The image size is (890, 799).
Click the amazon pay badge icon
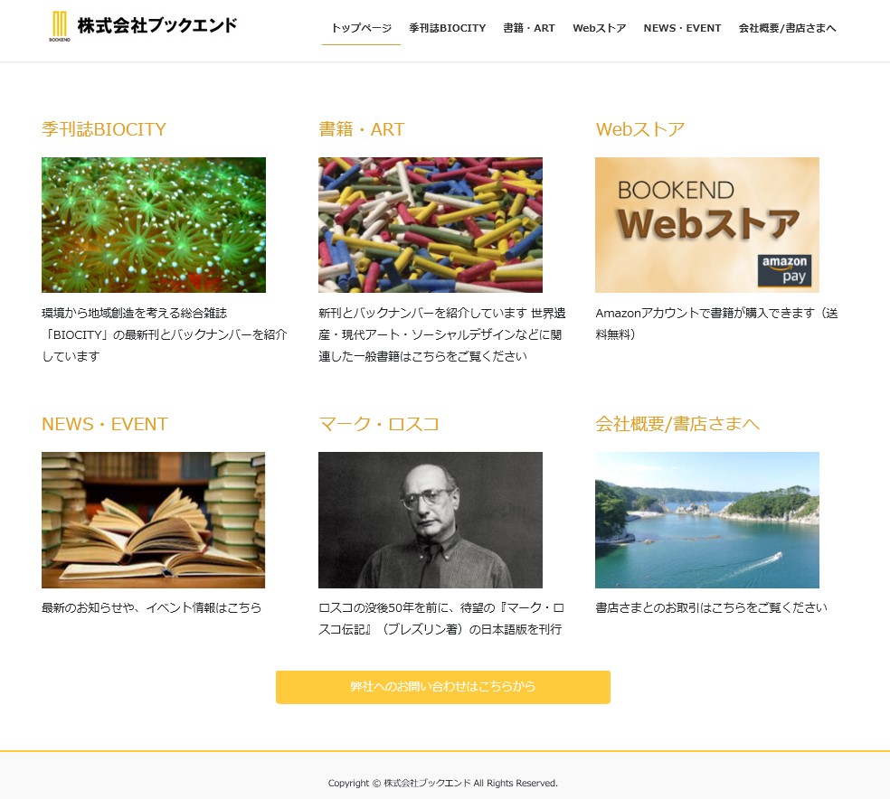click(x=784, y=270)
